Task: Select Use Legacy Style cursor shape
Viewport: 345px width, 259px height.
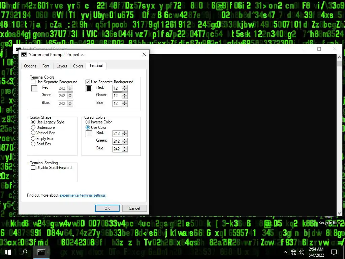Action: pyautogui.click(x=33, y=122)
